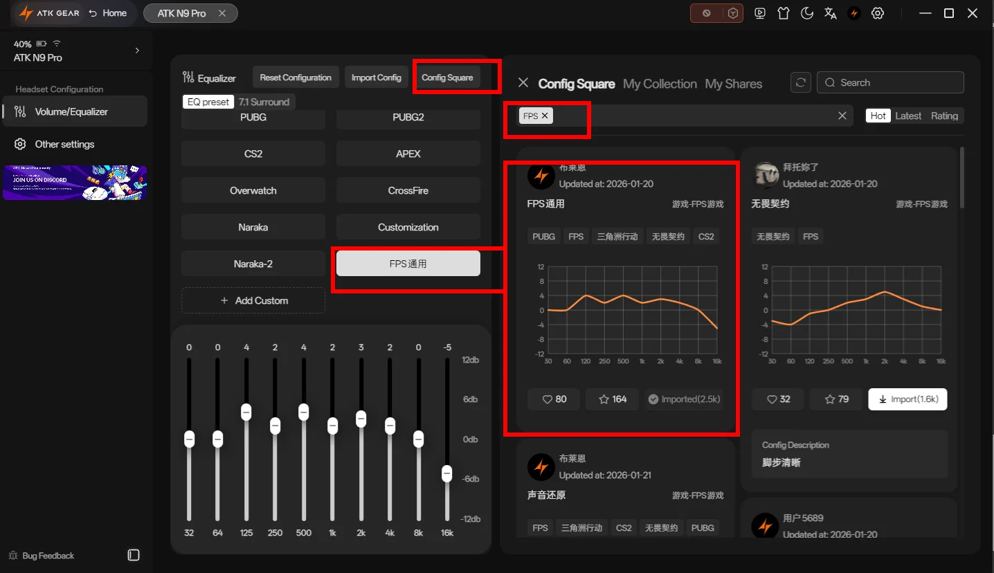Select the CS2 equalizer preset

point(253,154)
